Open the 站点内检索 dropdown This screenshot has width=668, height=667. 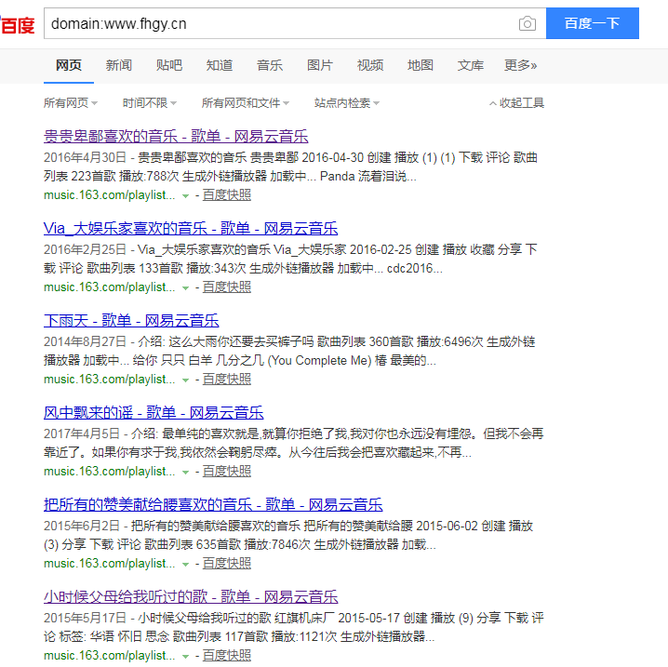346,103
